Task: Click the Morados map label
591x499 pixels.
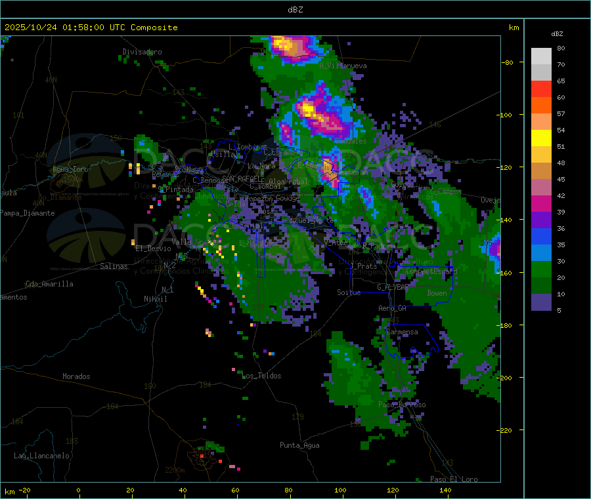Action: click(x=76, y=376)
